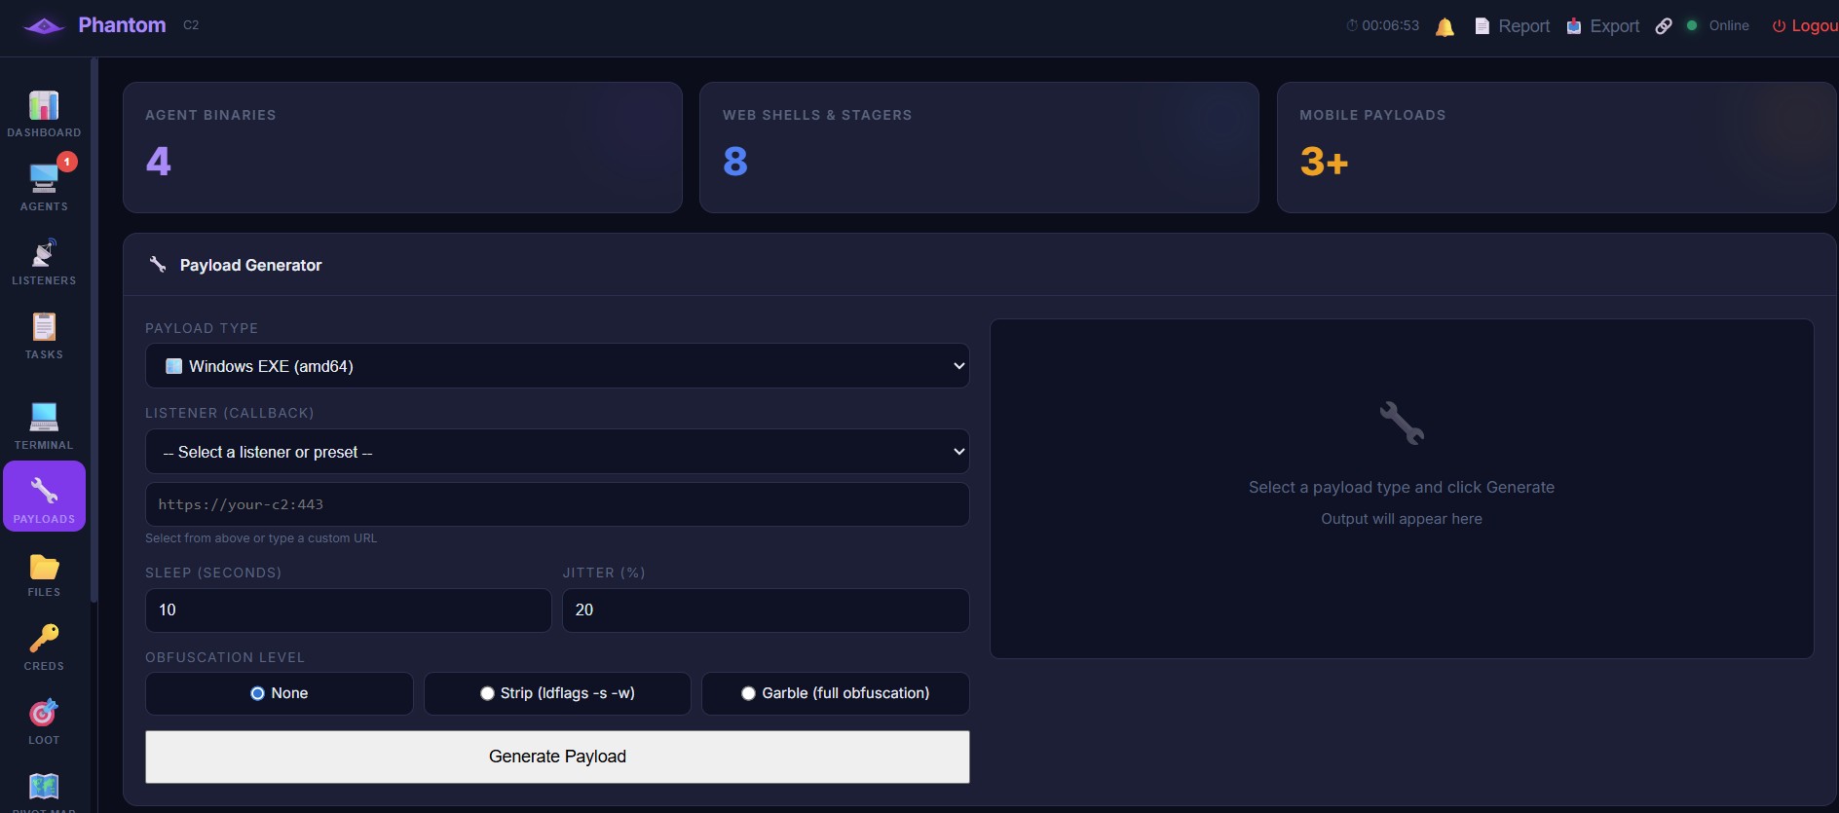The width and height of the screenshot is (1839, 813).
Task: Click the Sleep (seconds) input field
Action: click(349, 610)
